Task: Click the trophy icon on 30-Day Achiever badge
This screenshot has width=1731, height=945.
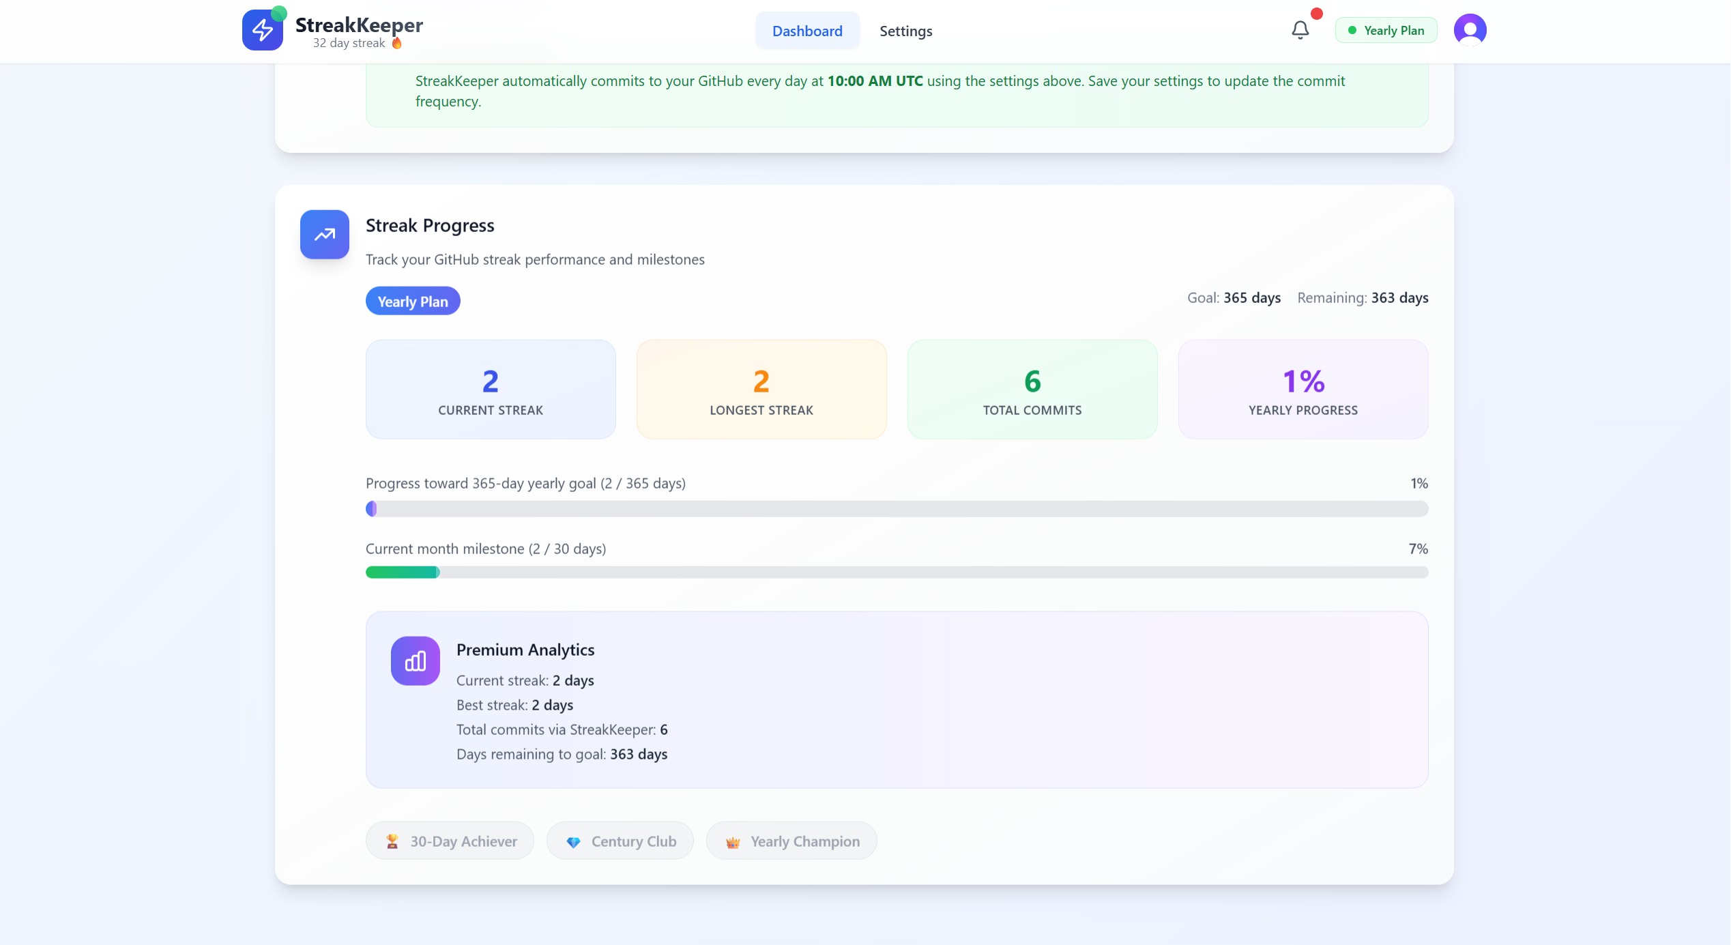Action: (x=392, y=841)
